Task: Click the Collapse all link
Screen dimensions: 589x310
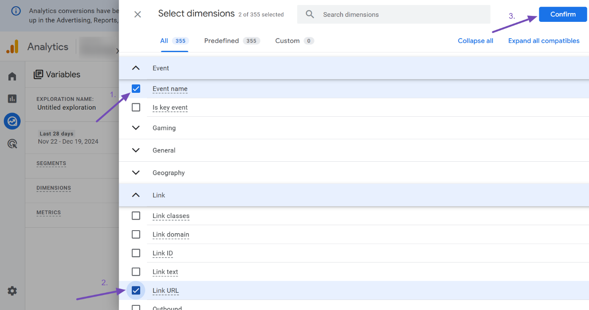Action: 475,41
